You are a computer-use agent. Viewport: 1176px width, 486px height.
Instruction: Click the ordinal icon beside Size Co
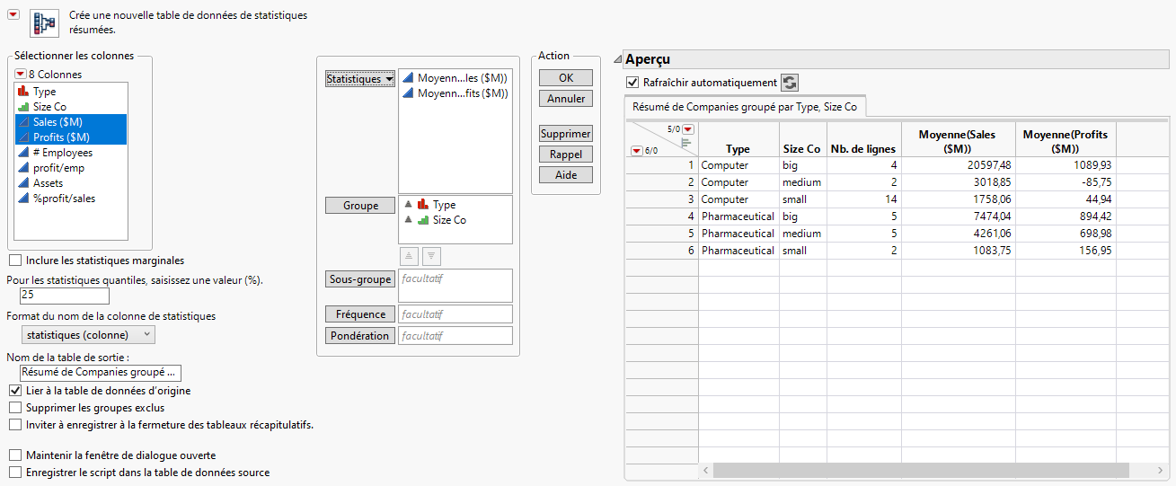click(23, 107)
